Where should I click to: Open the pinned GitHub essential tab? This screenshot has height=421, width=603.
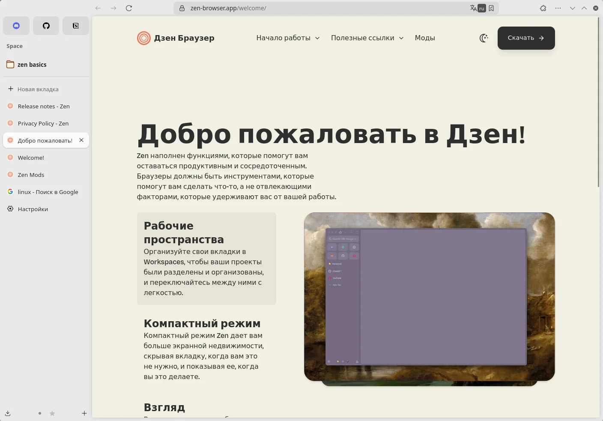pos(46,26)
